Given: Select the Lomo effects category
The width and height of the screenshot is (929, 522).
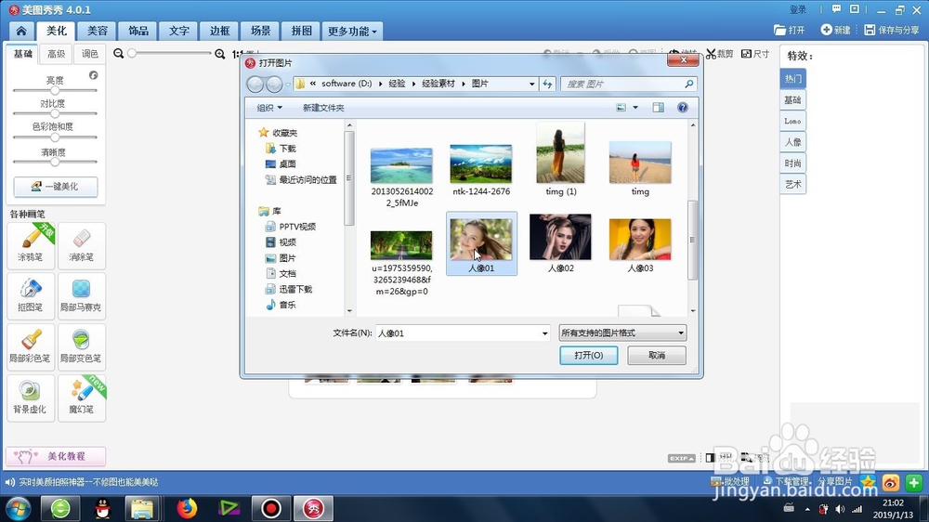Looking at the screenshot, I should pos(792,121).
